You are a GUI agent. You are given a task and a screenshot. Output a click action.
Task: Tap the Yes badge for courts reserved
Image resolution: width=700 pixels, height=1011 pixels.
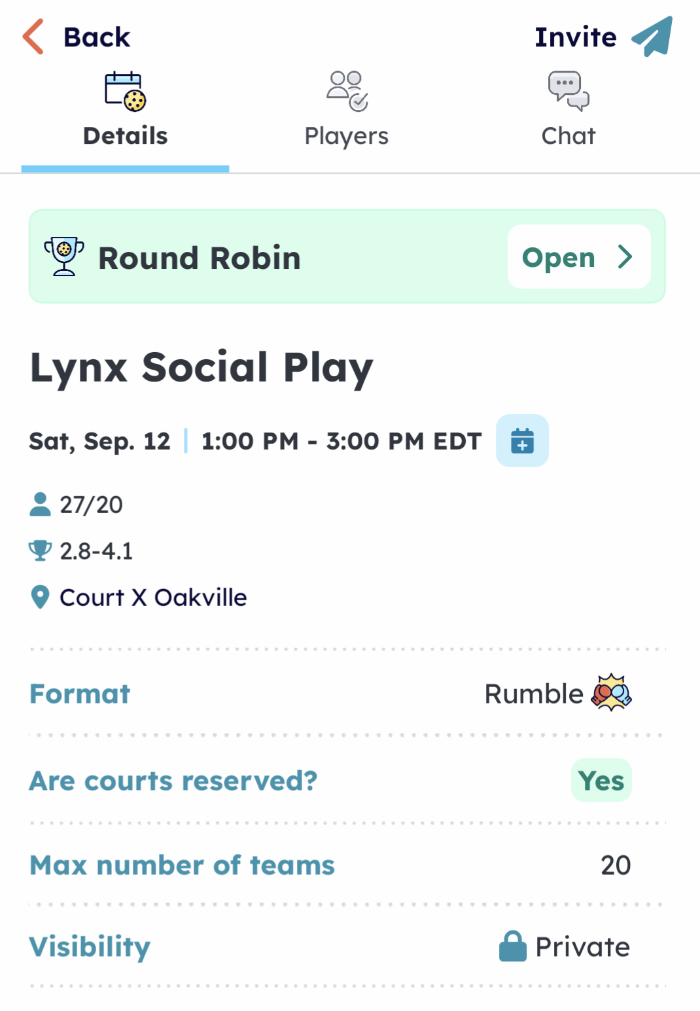(601, 780)
